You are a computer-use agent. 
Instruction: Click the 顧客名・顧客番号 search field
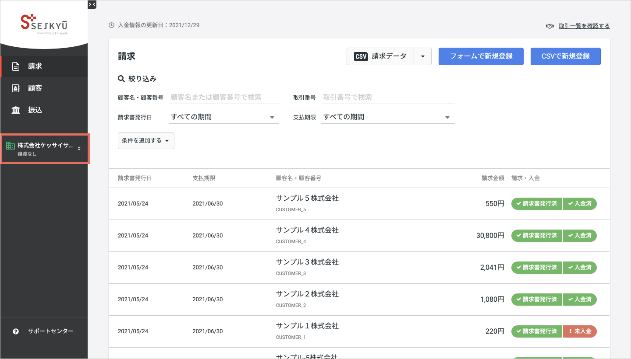[223, 98]
